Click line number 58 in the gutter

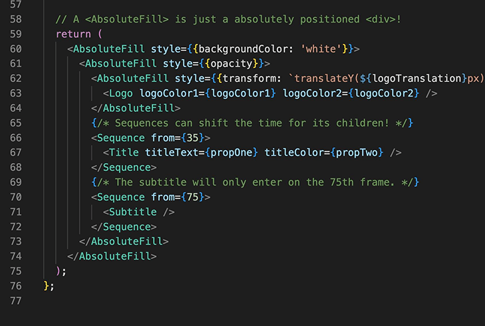point(16,20)
